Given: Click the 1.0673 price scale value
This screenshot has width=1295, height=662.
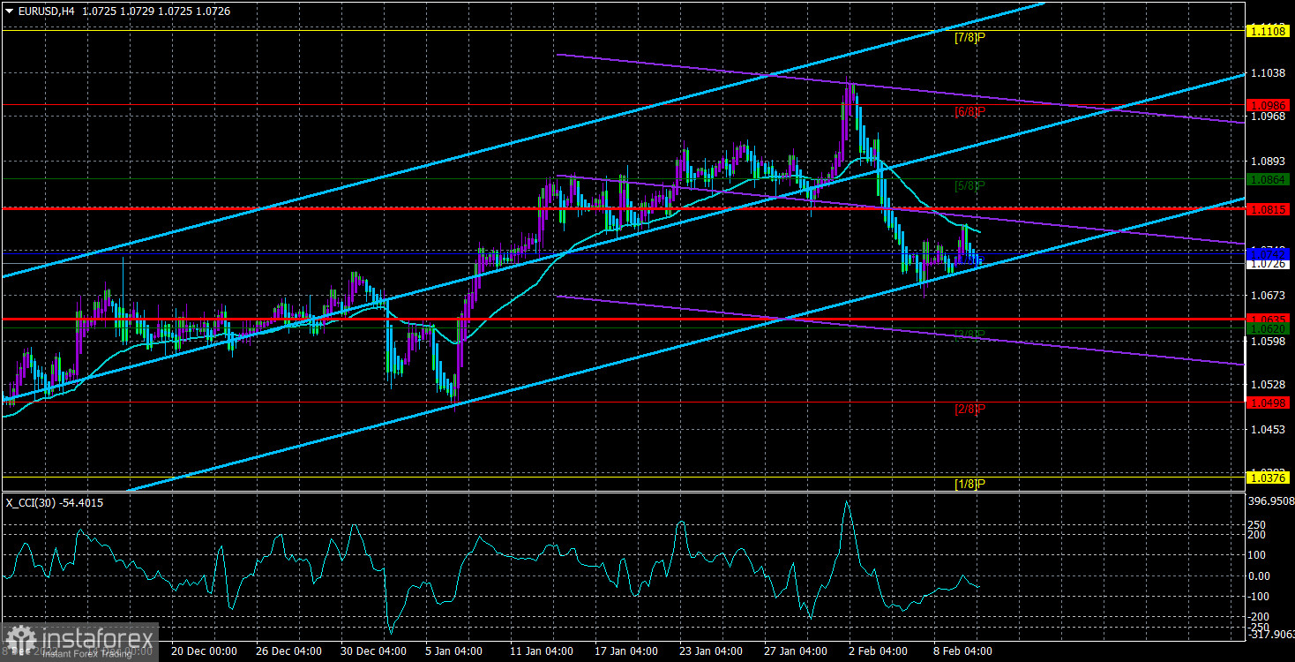Looking at the screenshot, I should coord(1268,296).
